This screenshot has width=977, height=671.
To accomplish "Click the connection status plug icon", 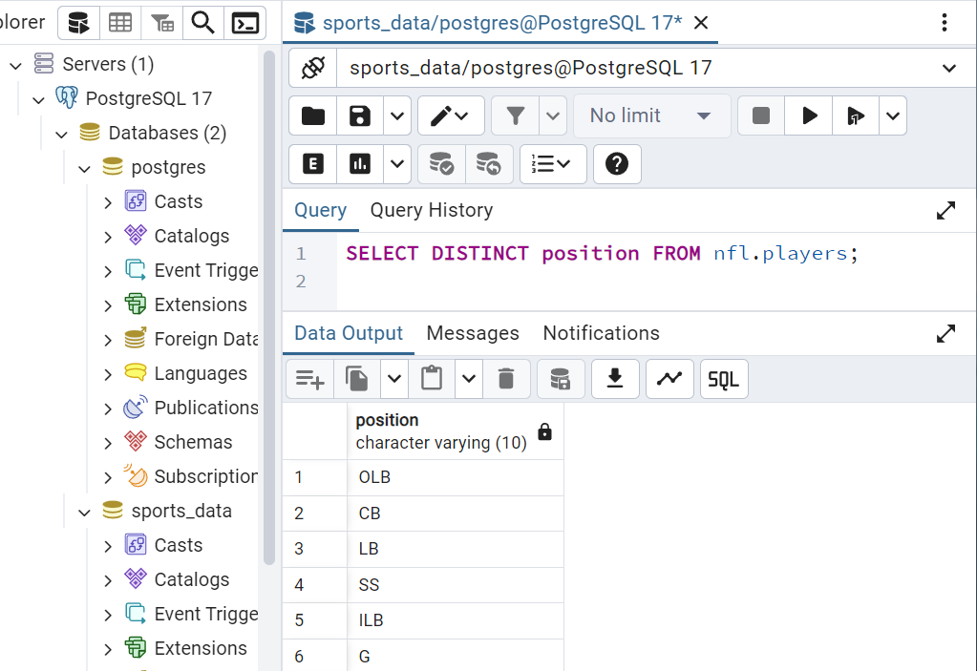I will [313, 68].
